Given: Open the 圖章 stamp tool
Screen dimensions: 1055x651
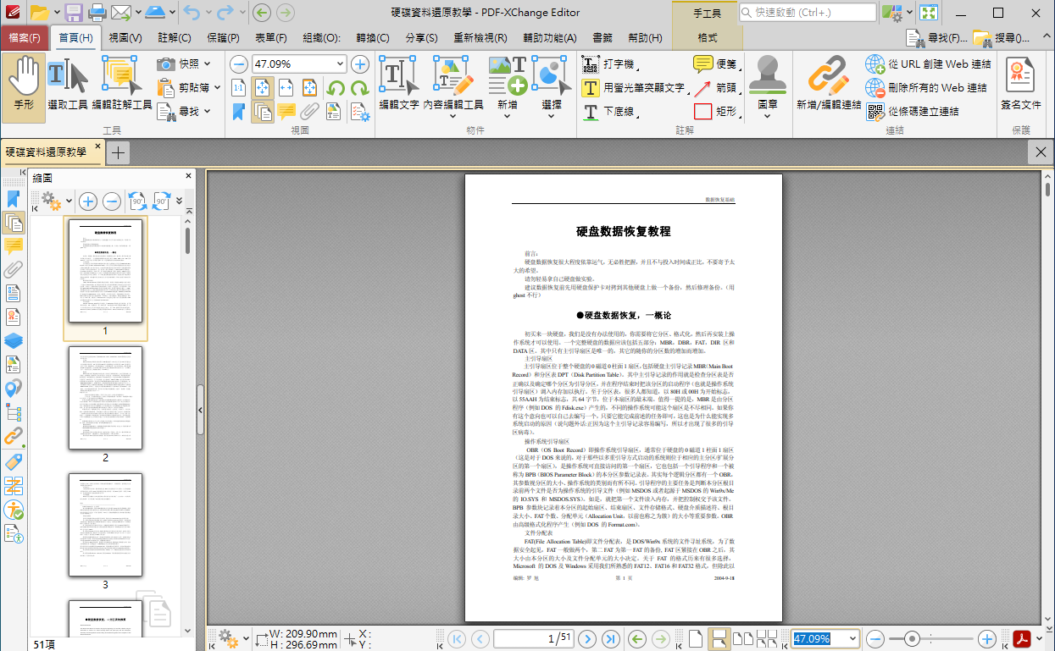Looking at the screenshot, I should (768, 87).
